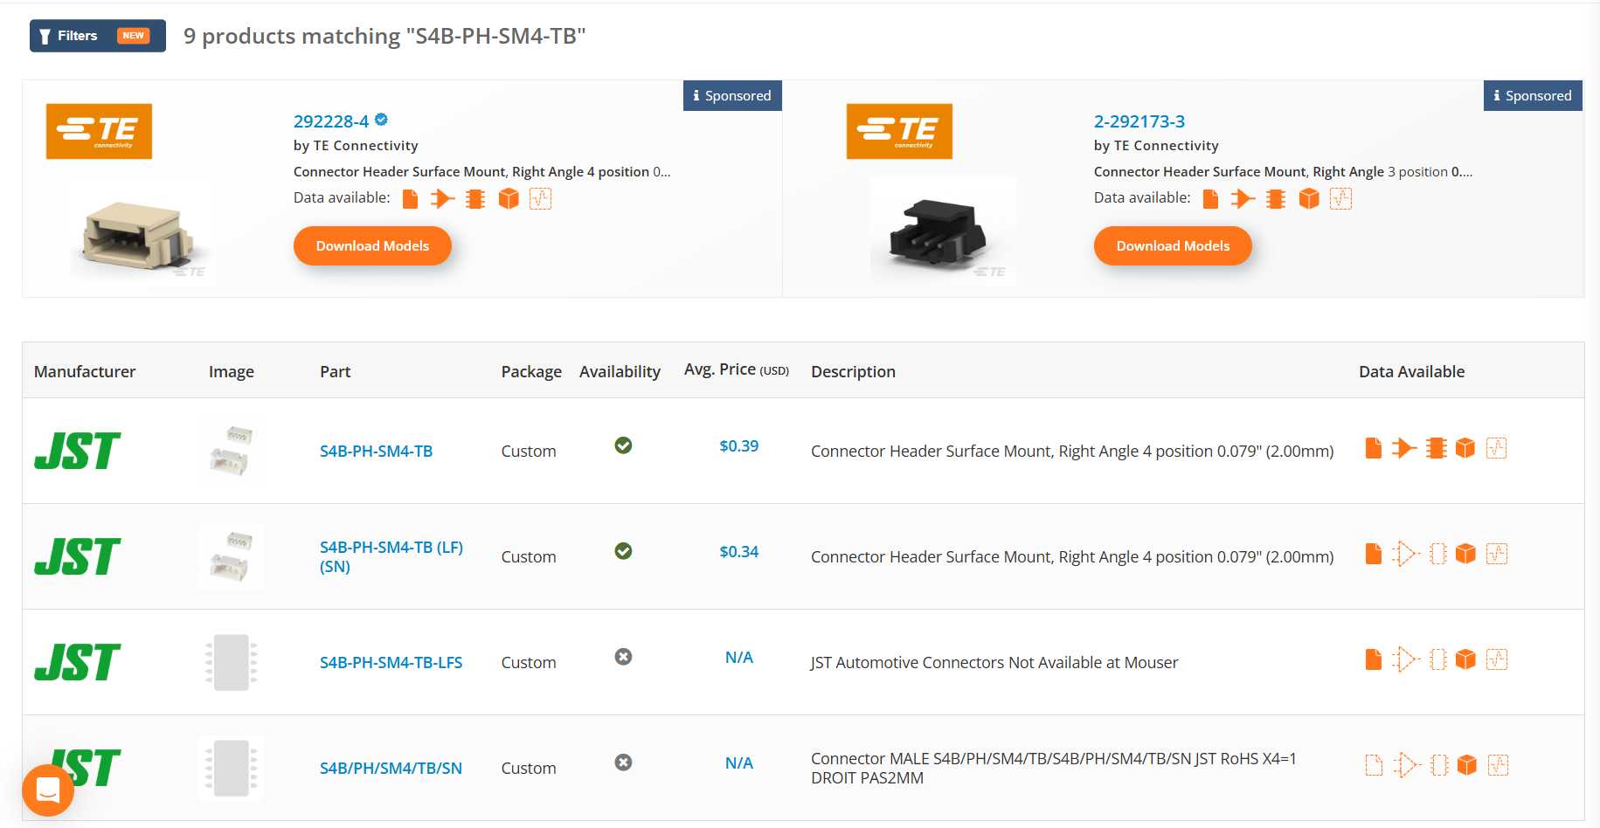Click the $0.39 average price link
1600x828 pixels.
pos(738,446)
